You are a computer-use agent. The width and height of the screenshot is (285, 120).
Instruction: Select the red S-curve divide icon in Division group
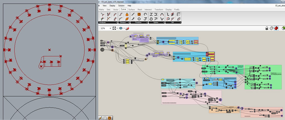coord(121,14)
